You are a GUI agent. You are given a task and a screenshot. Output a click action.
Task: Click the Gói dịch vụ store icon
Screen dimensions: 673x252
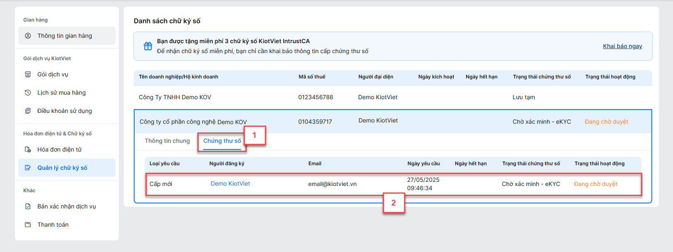[28, 74]
